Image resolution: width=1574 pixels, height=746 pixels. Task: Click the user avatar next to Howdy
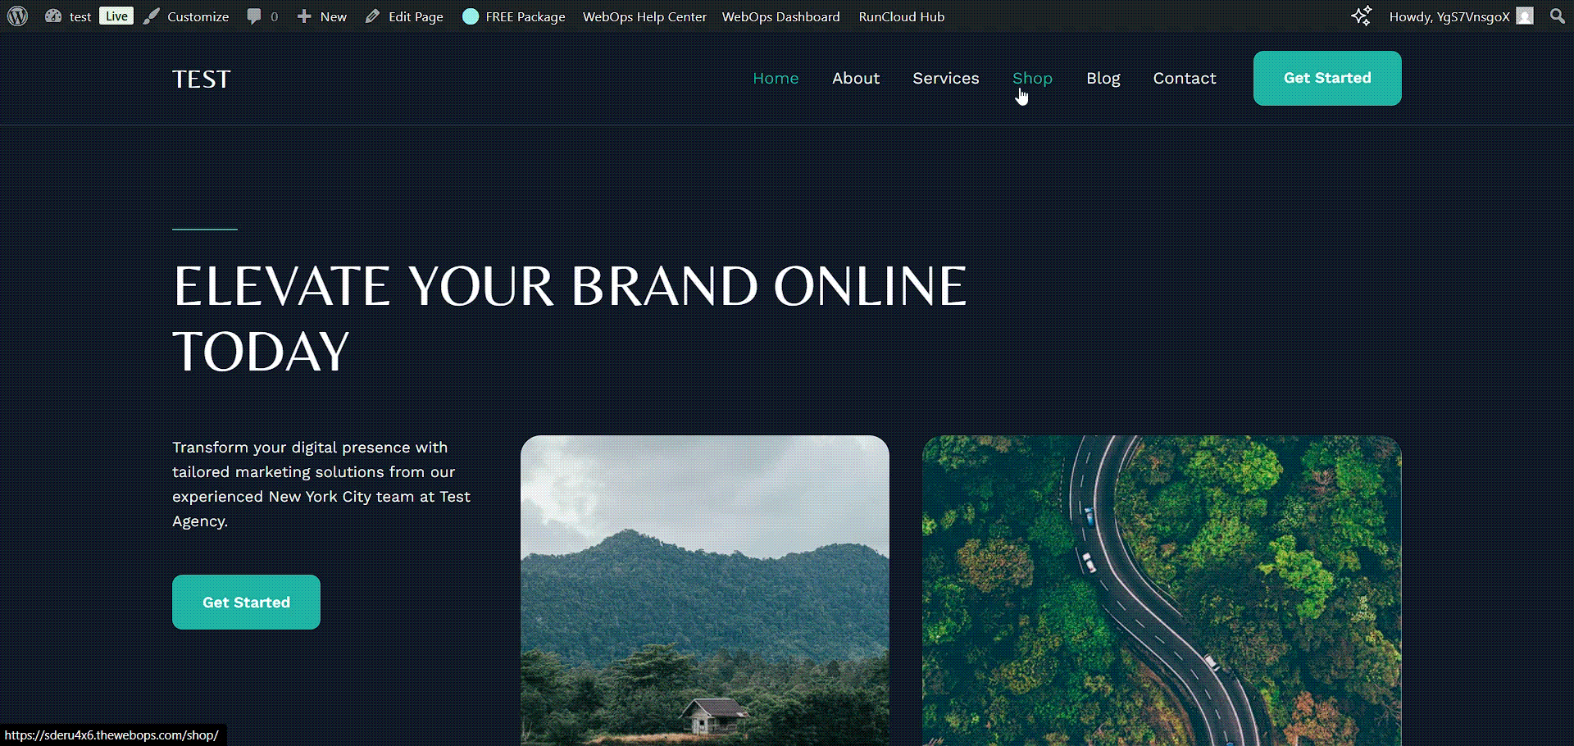point(1525,16)
